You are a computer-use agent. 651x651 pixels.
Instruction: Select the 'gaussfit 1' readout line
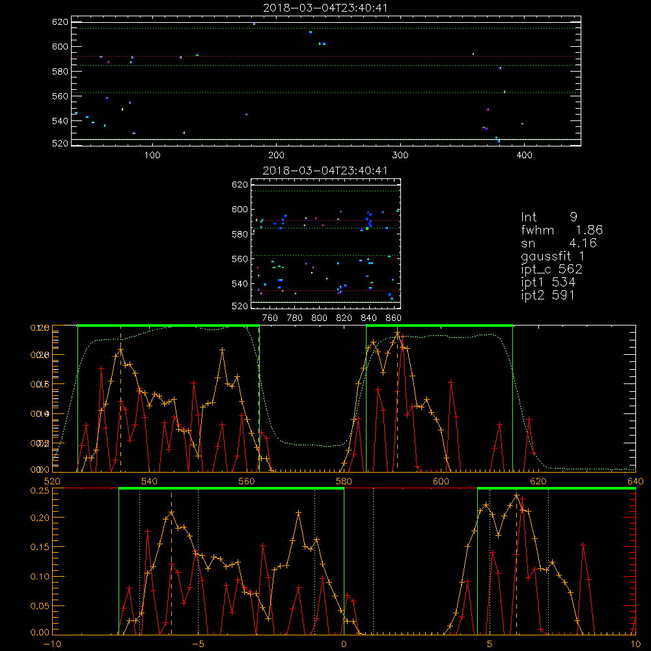tap(553, 256)
